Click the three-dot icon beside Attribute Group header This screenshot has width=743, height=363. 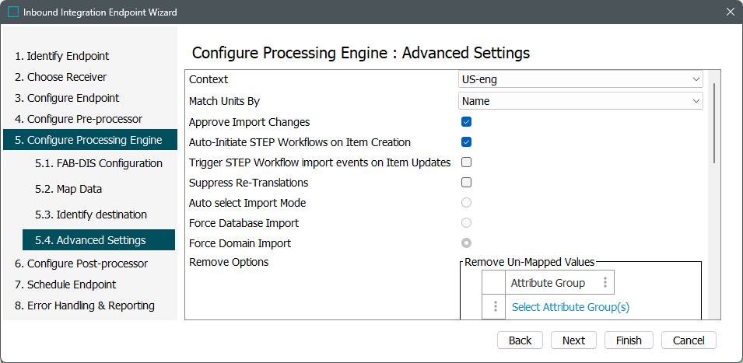605,283
